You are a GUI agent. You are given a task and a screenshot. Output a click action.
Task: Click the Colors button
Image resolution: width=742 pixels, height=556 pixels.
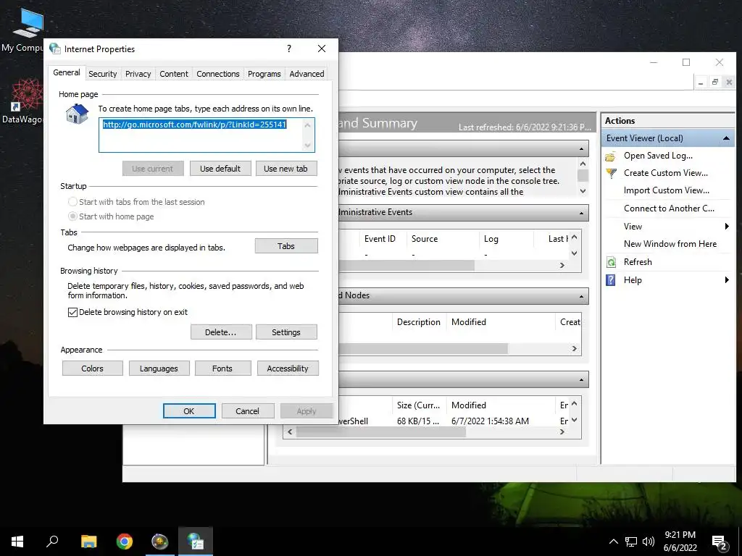92,368
